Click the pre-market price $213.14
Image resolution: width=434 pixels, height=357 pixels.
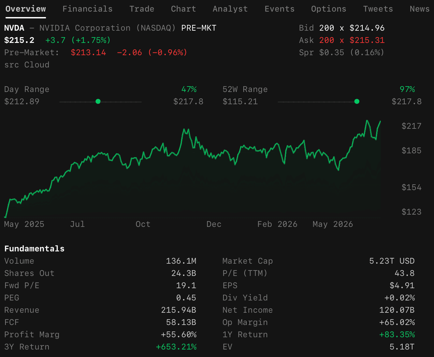pyautogui.click(x=88, y=52)
